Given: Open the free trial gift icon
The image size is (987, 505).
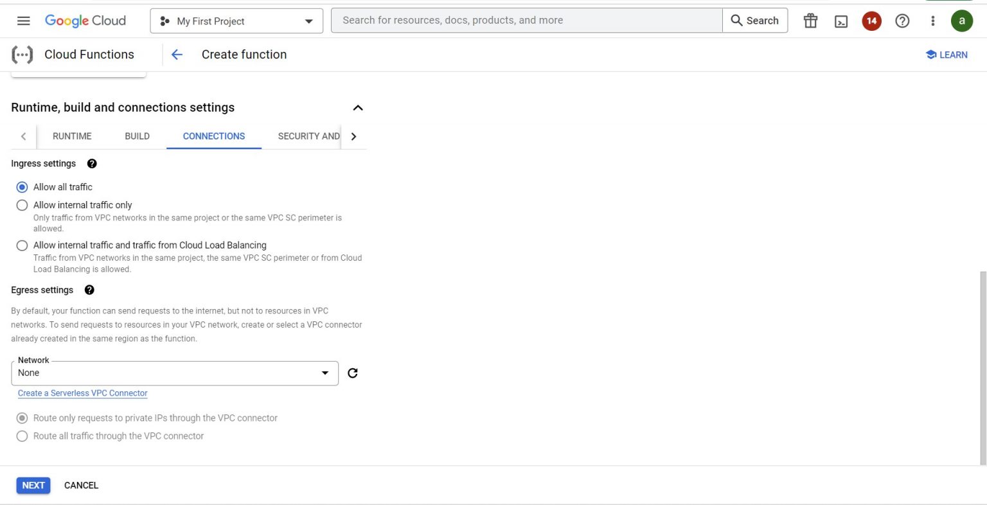Looking at the screenshot, I should click(x=811, y=21).
